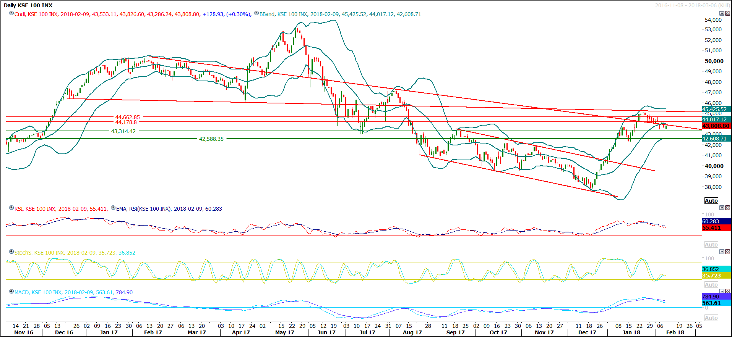
Task: Click the Nov 17 month label
Action: (544, 332)
